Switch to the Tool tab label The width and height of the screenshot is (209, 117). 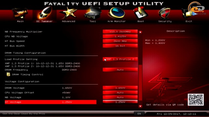tap(93, 21)
